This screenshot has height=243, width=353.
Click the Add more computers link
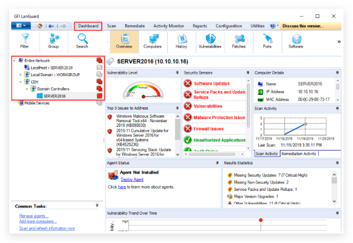pos(38,221)
